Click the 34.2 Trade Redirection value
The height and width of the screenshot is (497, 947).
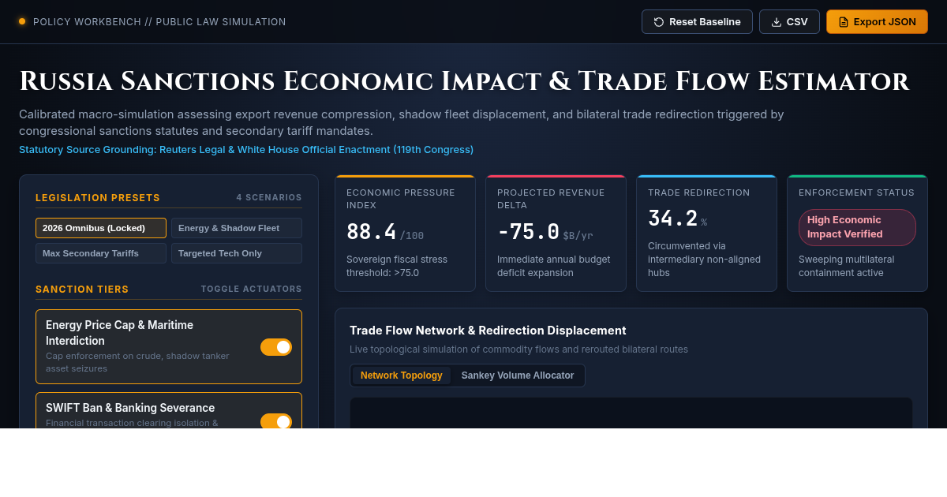[673, 219]
